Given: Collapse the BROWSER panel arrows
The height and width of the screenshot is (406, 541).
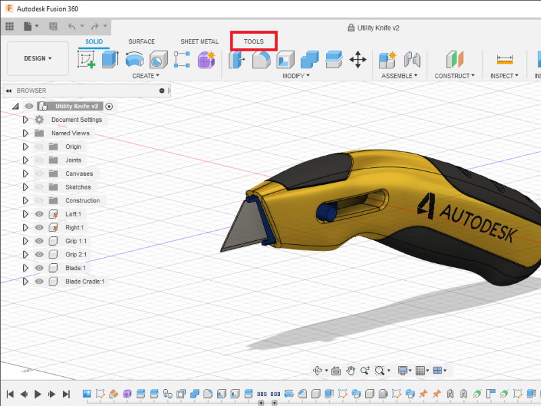Looking at the screenshot, I should 9,91.
